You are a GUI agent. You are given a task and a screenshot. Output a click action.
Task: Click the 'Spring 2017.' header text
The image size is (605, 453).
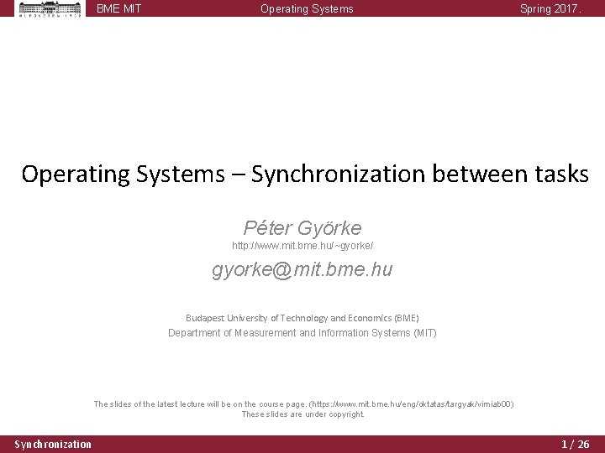550,9
